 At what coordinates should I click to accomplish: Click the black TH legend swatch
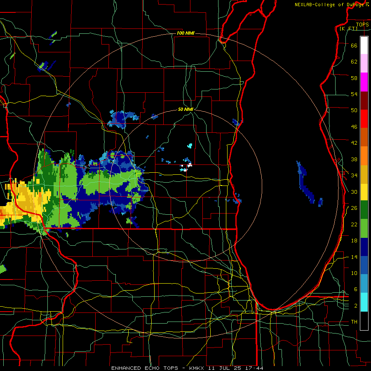pos(364,321)
